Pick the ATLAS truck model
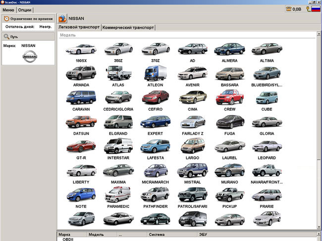This screenshot has height=241, width=322. [118, 73]
